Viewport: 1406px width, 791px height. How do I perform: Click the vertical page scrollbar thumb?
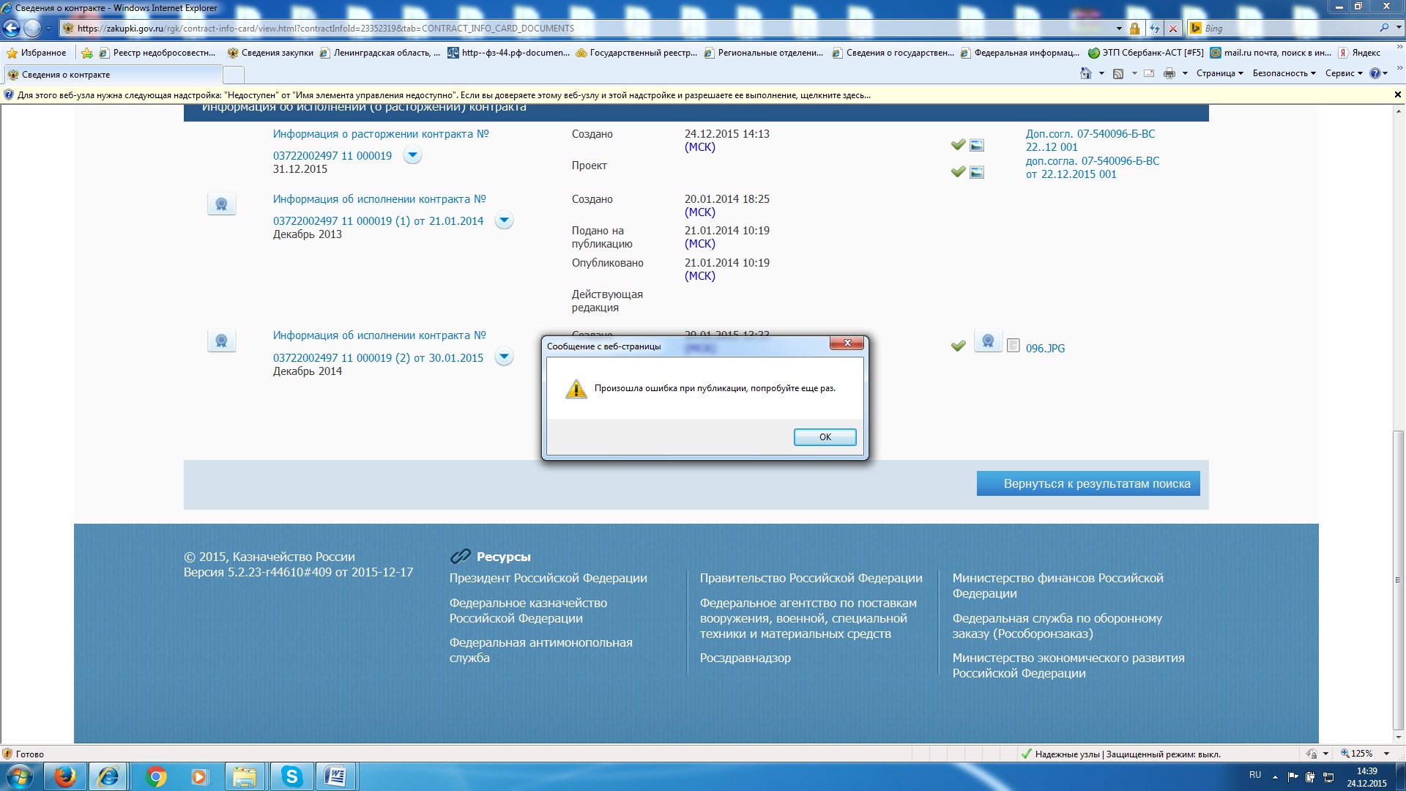(1398, 579)
